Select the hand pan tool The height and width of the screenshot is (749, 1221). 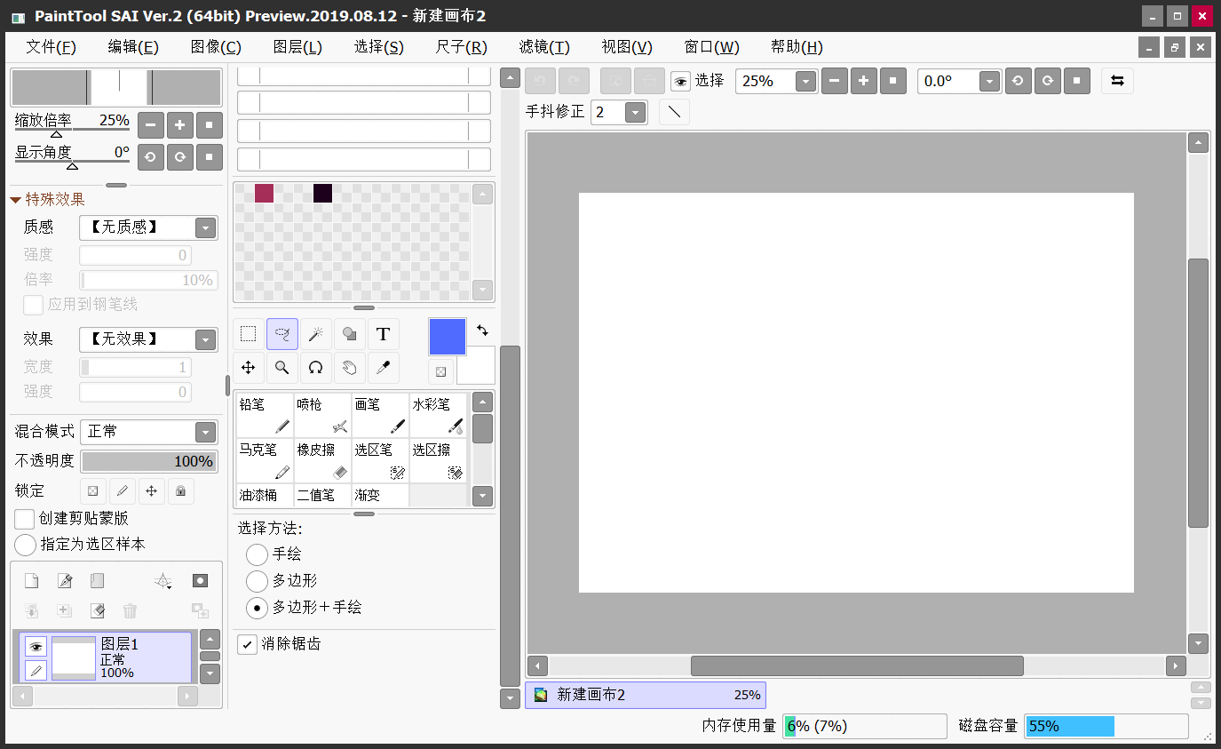coord(350,368)
